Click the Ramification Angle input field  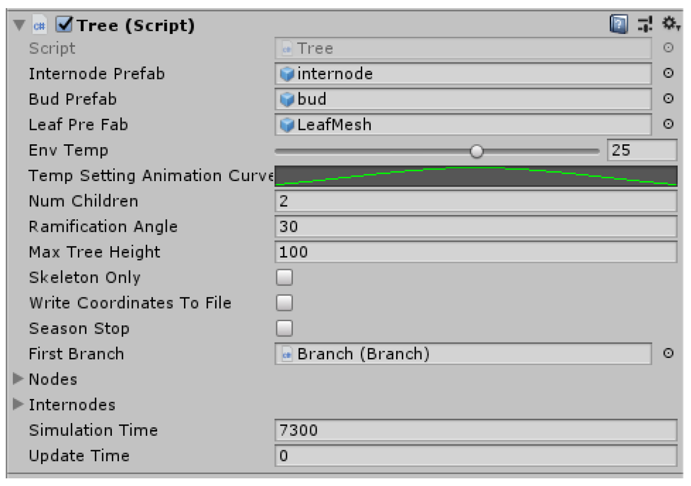(476, 227)
